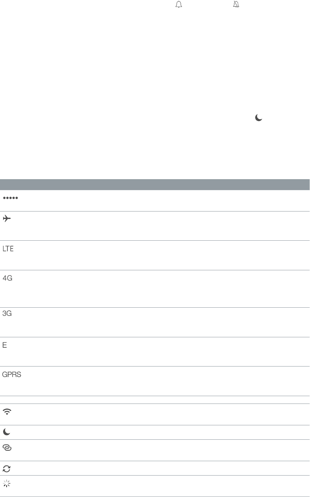Select the Wi-Fi status icon
Screen dimensions: 310x497
click(7, 412)
